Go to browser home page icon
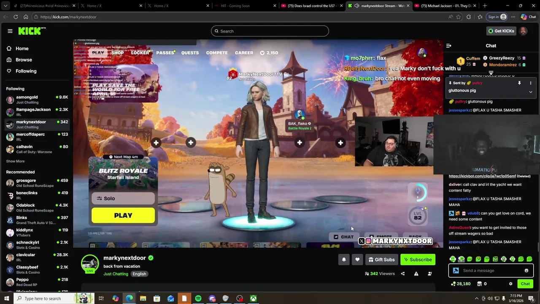This screenshot has width=540, height=304. pos(26,17)
